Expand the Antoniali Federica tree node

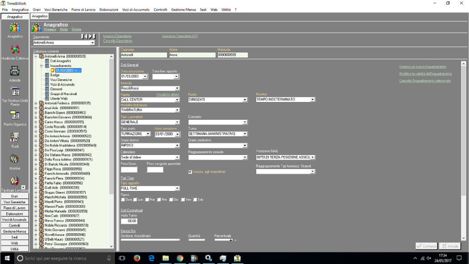36,103
